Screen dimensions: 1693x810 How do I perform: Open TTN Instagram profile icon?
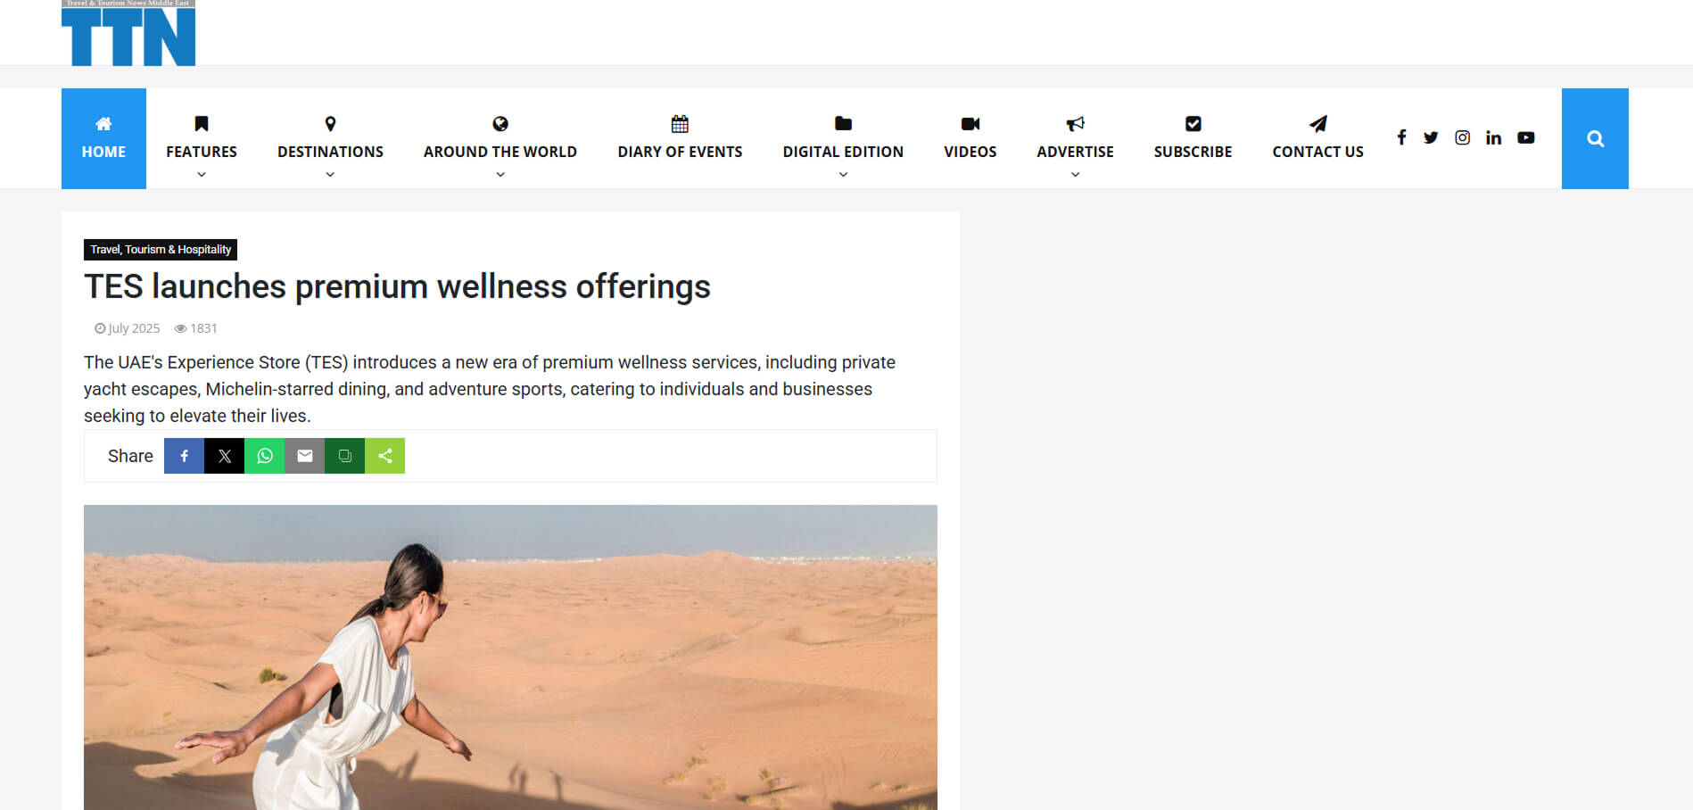coord(1462,137)
